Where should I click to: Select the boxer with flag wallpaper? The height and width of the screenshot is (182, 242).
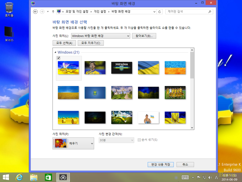coord(149,118)
